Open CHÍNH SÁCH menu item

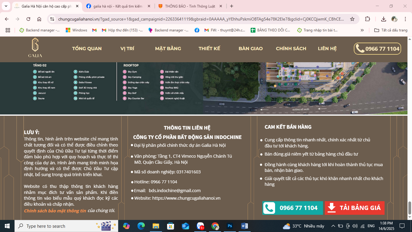[291, 49]
